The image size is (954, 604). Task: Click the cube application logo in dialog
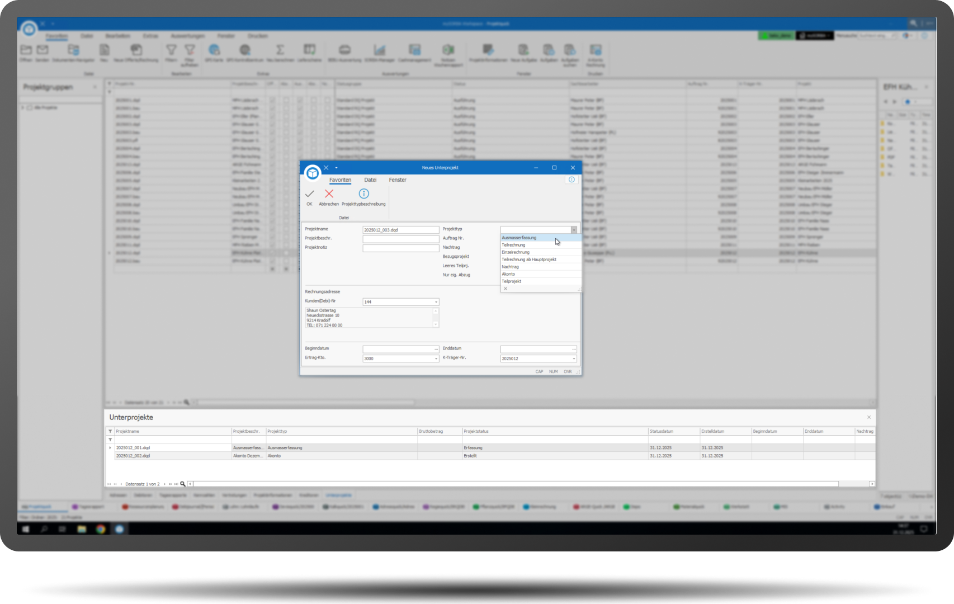(x=313, y=173)
